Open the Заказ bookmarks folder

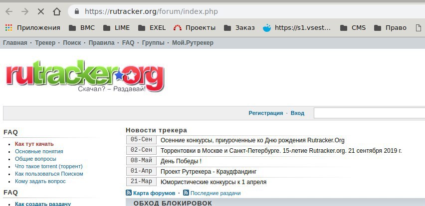pos(239,27)
